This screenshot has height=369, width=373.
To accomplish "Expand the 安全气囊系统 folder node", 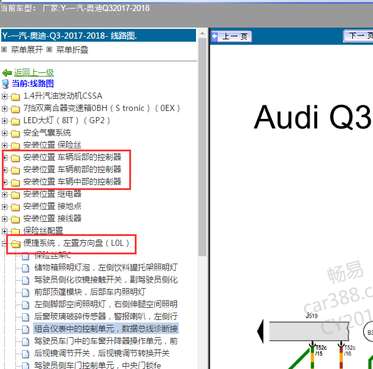I will [x=4, y=133].
